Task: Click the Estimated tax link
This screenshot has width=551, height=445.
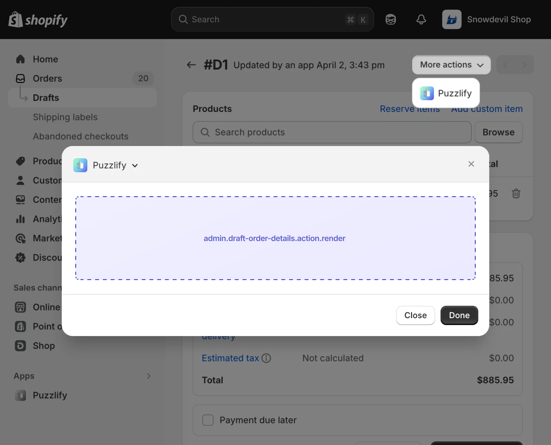Action: coord(230,358)
